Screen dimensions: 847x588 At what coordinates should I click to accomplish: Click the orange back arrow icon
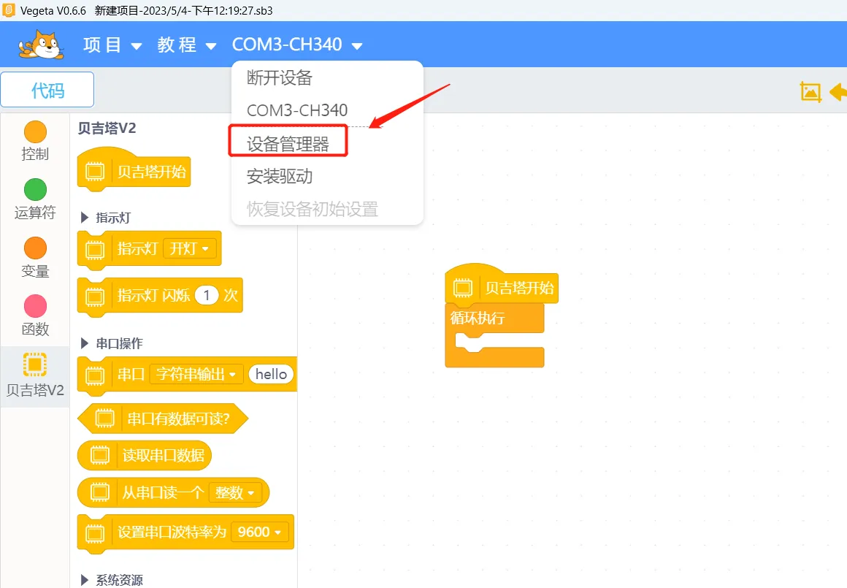coord(838,91)
